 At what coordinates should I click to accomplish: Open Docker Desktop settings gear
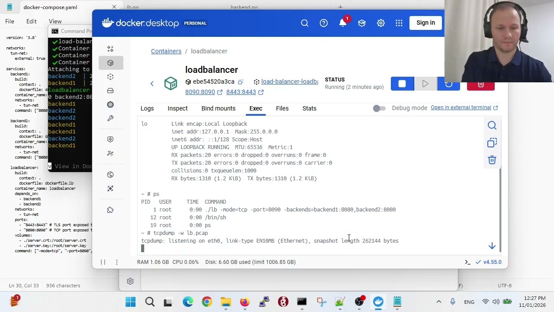[381, 23]
